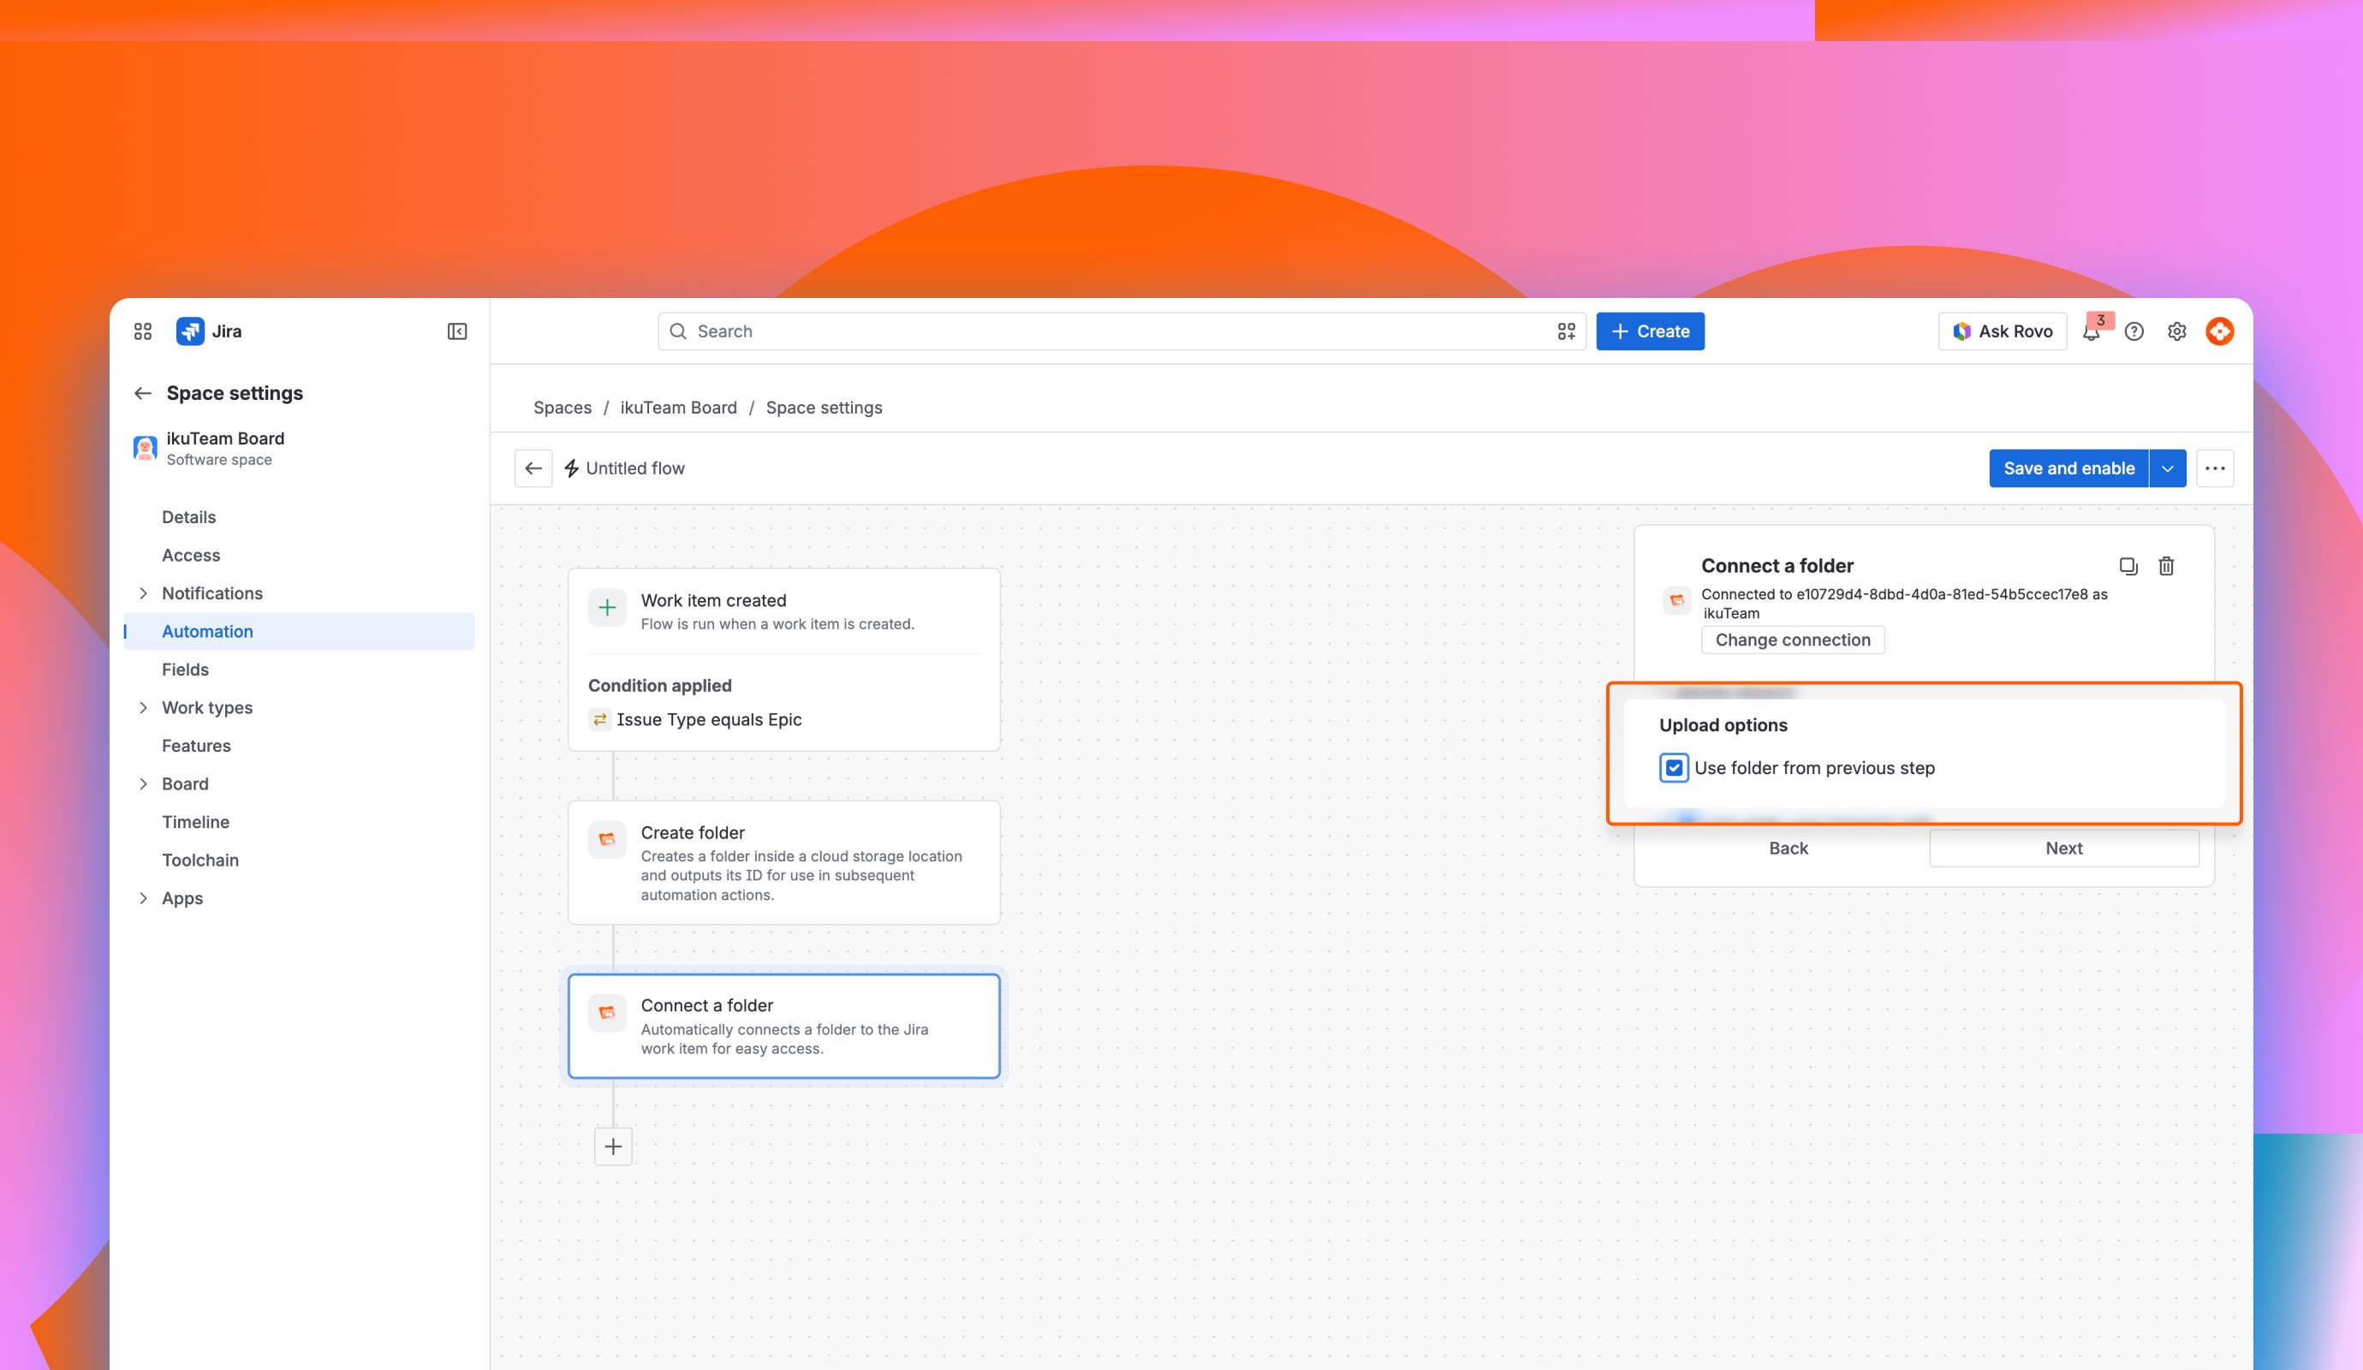Open Spaces breadcrumb link

562,407
